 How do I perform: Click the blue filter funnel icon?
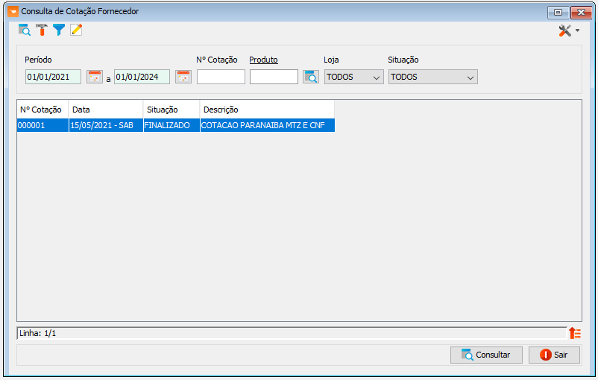pos(59,30)
